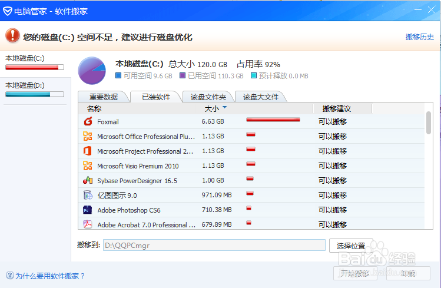Image resolution: width=441 pixels, height=288 pixels.
Task: Select 本地磁盘(D:) in the sidebar
Action: pos(35,90)
